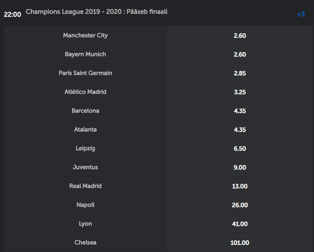This screenshot has width=314, height=252.
Task: Select Barcelona odds 4.35
Action: point(240,111)
